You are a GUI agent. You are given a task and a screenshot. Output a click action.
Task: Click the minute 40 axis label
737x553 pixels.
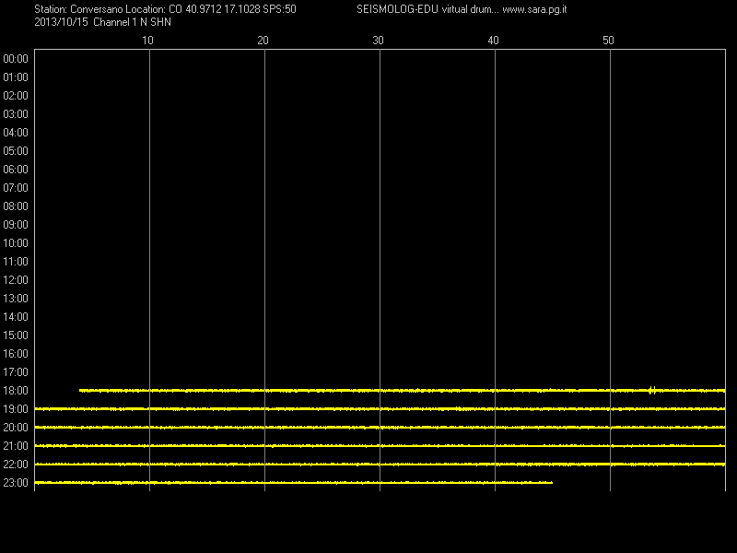(493, 41)
